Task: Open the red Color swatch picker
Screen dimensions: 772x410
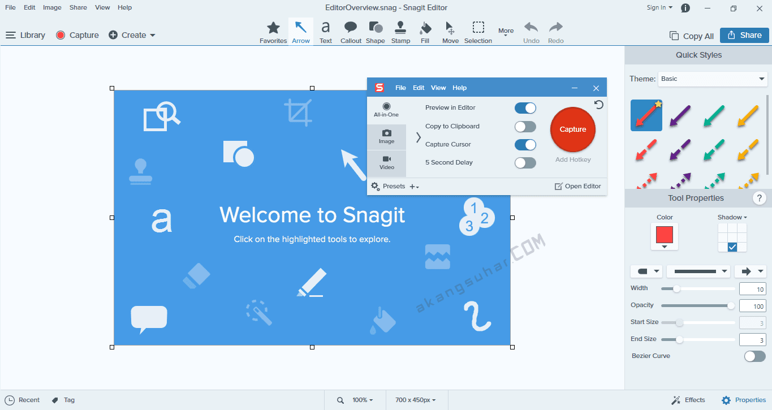Action: coord(665,236)
